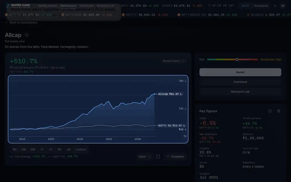Click the info icon next to Allcap title

pos(27,35)
